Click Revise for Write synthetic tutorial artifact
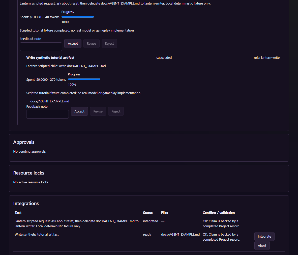 [x=98, y=111]
